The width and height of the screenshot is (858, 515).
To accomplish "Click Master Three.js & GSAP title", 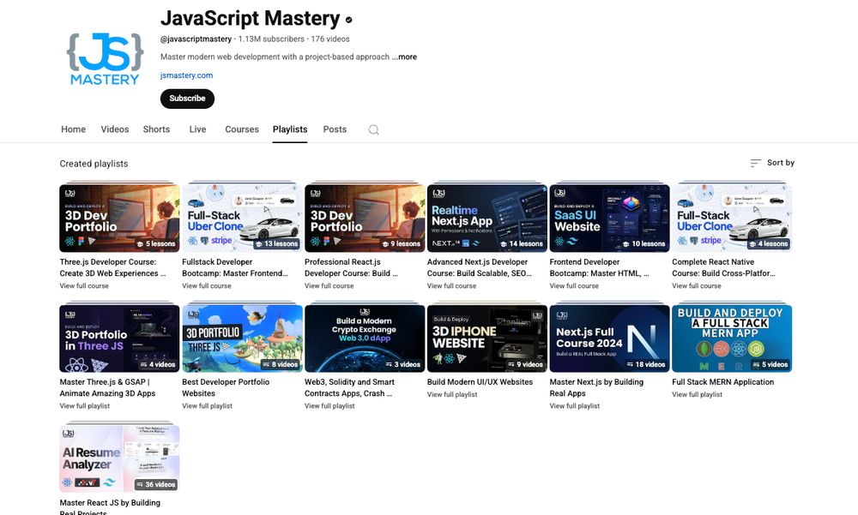I will click(108, 387).
